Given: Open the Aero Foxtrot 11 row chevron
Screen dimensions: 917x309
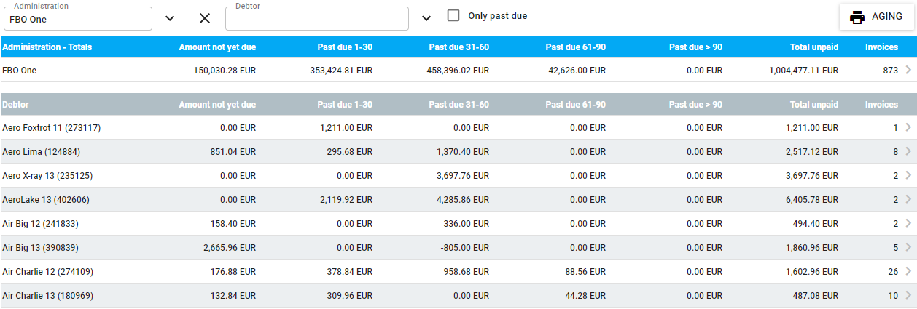Looking at the screenshot, I should click(x=908, y=127).
